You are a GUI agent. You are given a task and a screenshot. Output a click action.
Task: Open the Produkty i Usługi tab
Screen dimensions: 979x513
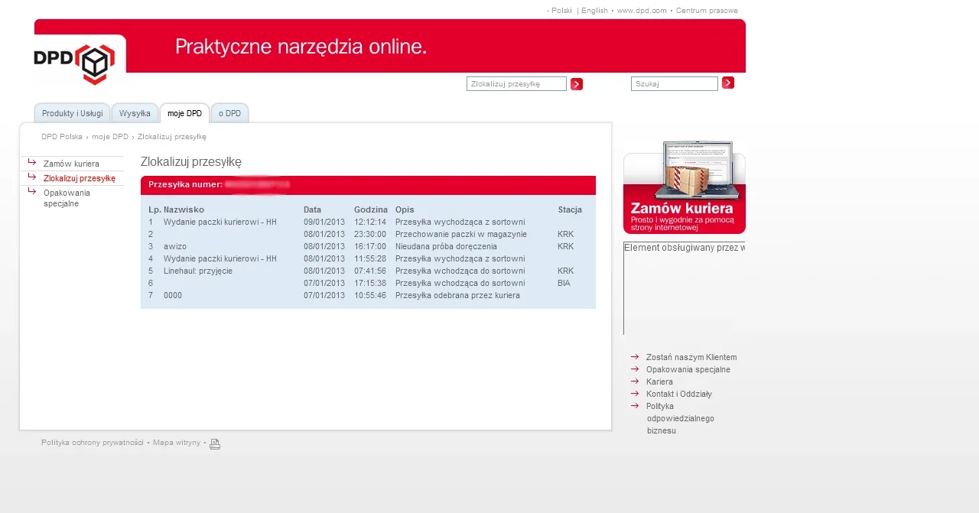point(72,114)
